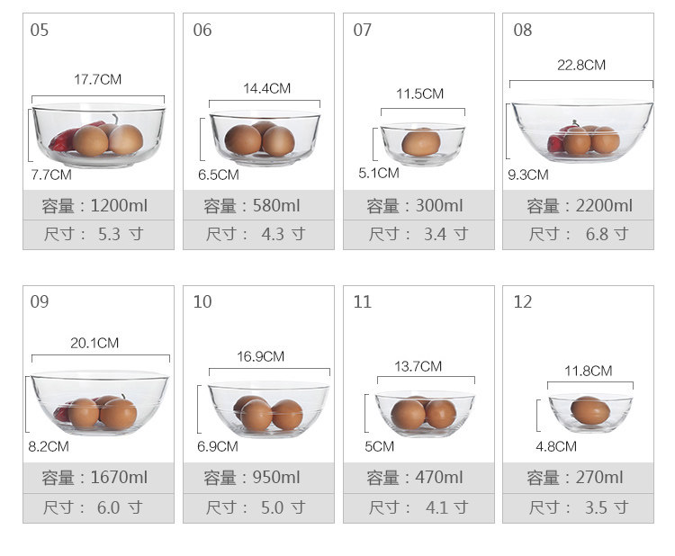The width and height of the screenshot is (675, 556).
Task: Select the 580ml capacity label
Action: click(x=257, y=206)
